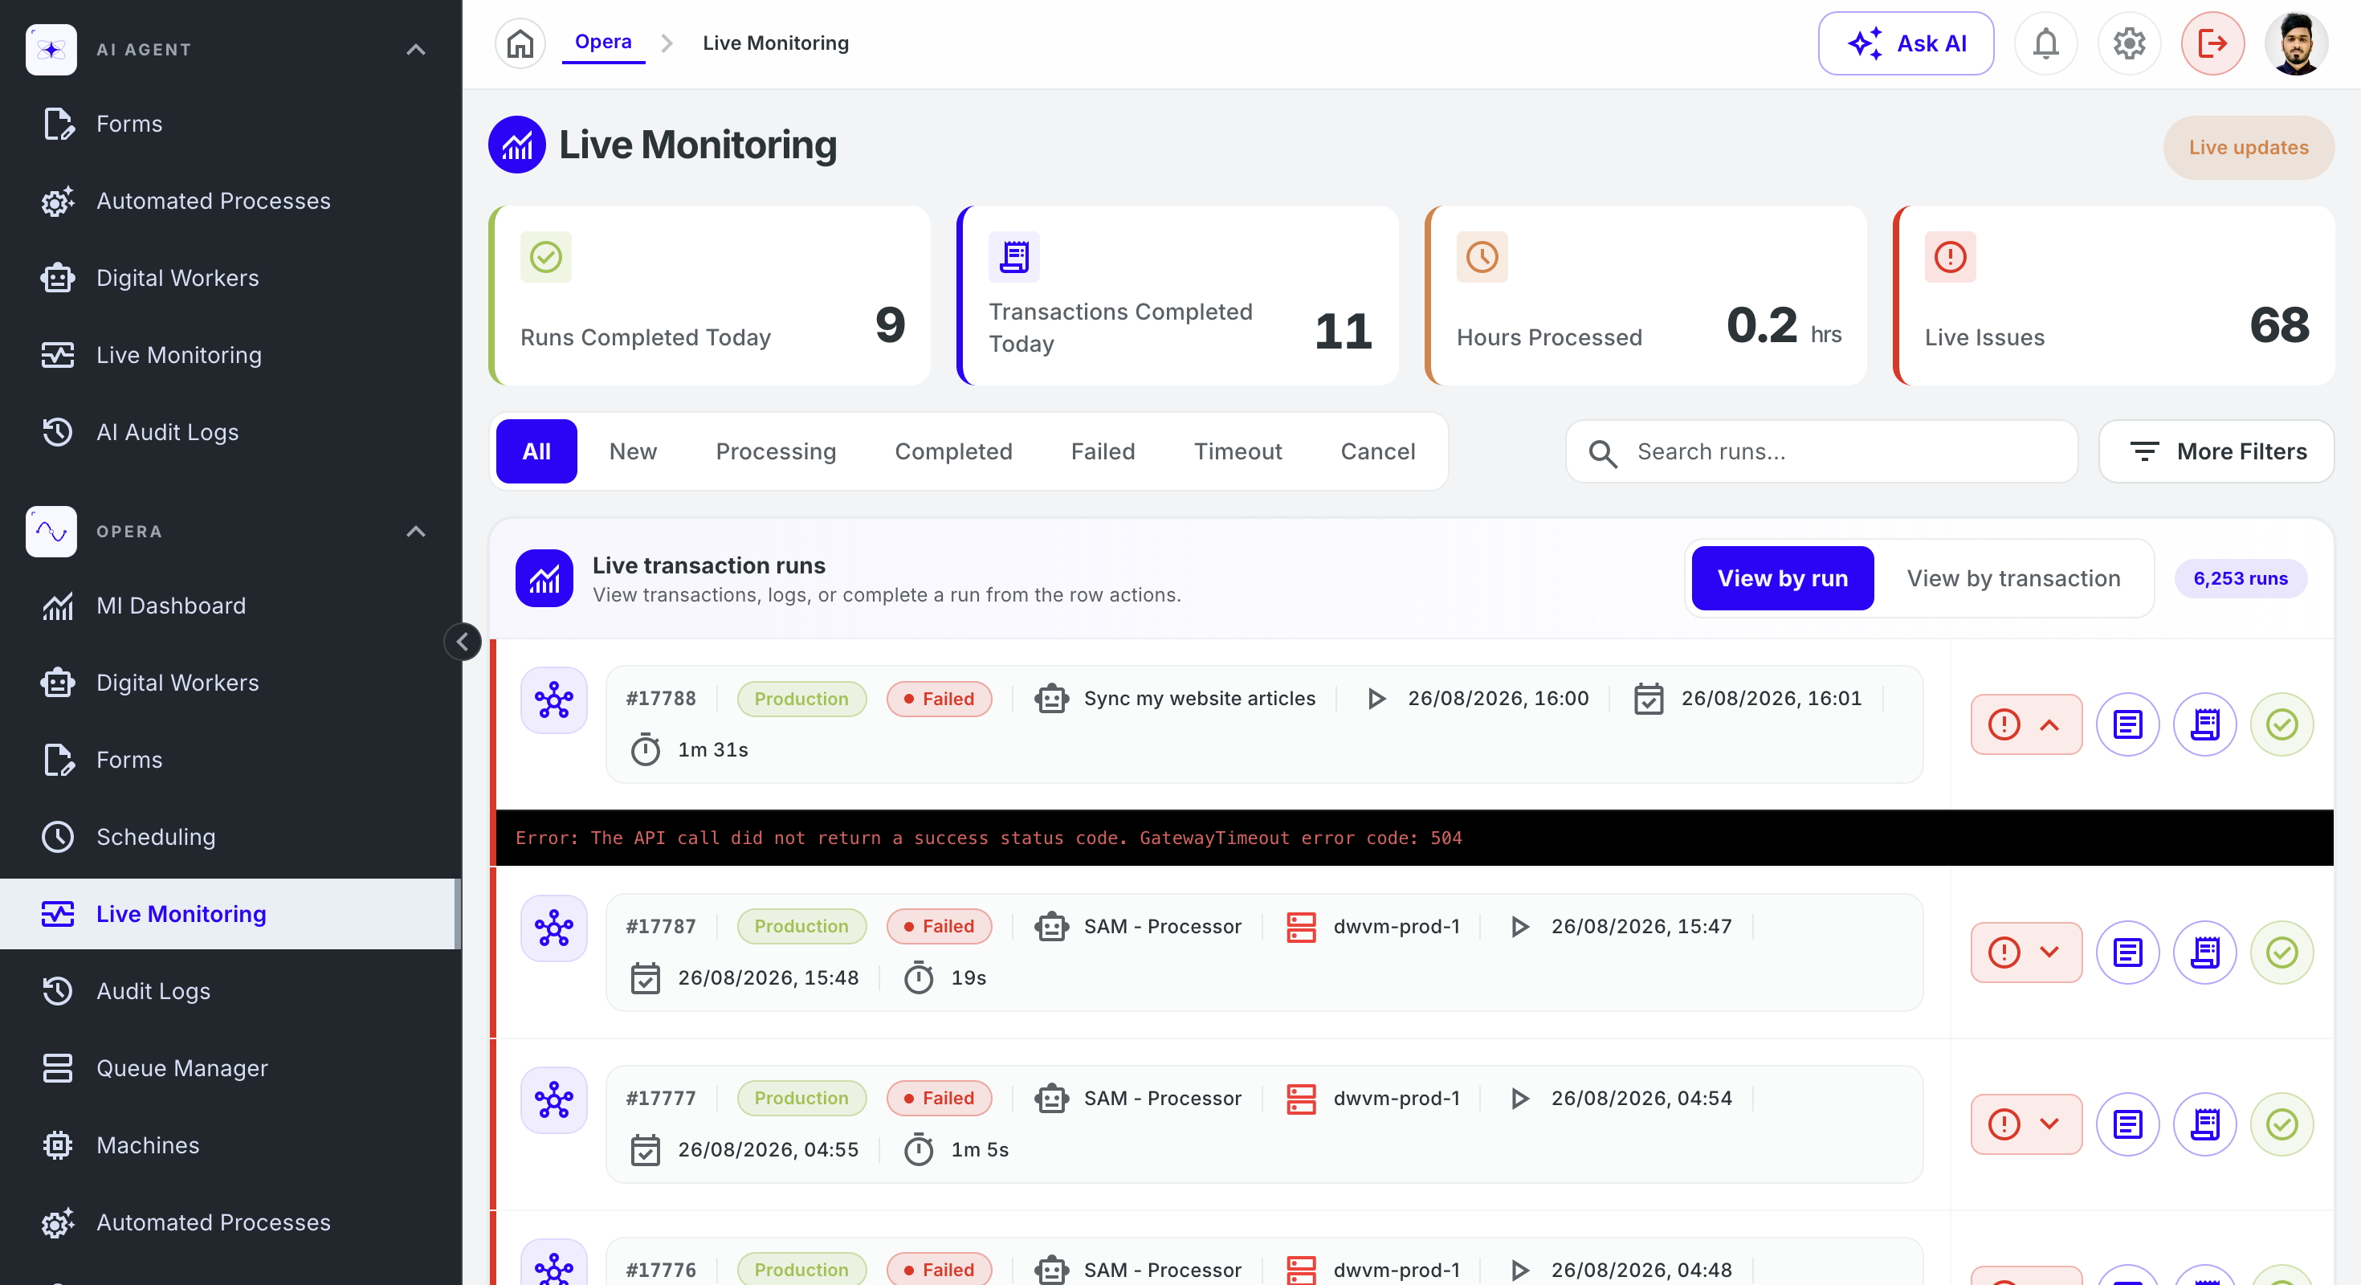Screen dimensions: 2361x1285
Task: Open the user profile avatar
Action: click(x=2296, y=43)
